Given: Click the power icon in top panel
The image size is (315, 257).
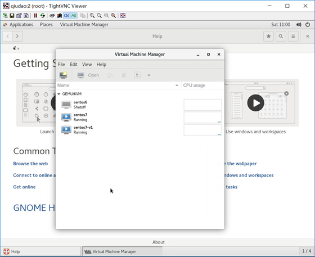Looking at the screenshot, I should [x=308, y=25].
